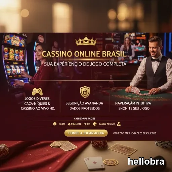Click the gold Comee a Jogar button

[x=86, y=133]
